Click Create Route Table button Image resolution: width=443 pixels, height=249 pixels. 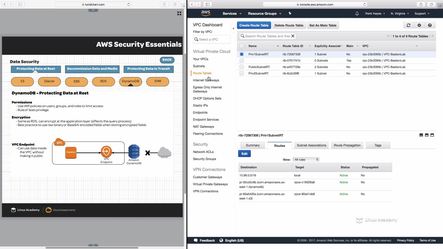254,25
